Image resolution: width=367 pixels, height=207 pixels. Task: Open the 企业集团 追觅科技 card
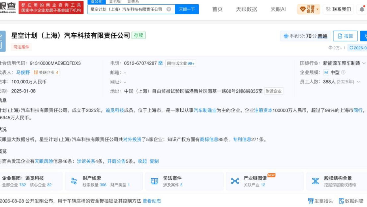coord(31,181)
